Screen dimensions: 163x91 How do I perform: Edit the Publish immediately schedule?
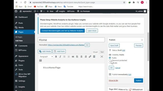(130, 75)
